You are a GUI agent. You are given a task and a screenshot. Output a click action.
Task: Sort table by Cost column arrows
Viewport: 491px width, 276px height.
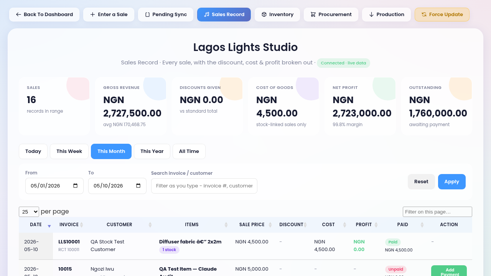coord(344,225)
